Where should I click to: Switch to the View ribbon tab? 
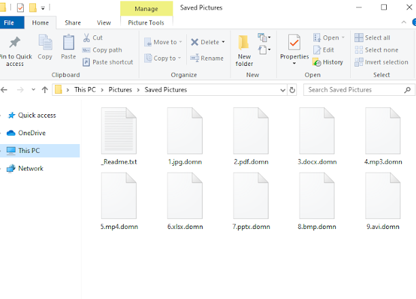tap(104, 22)
